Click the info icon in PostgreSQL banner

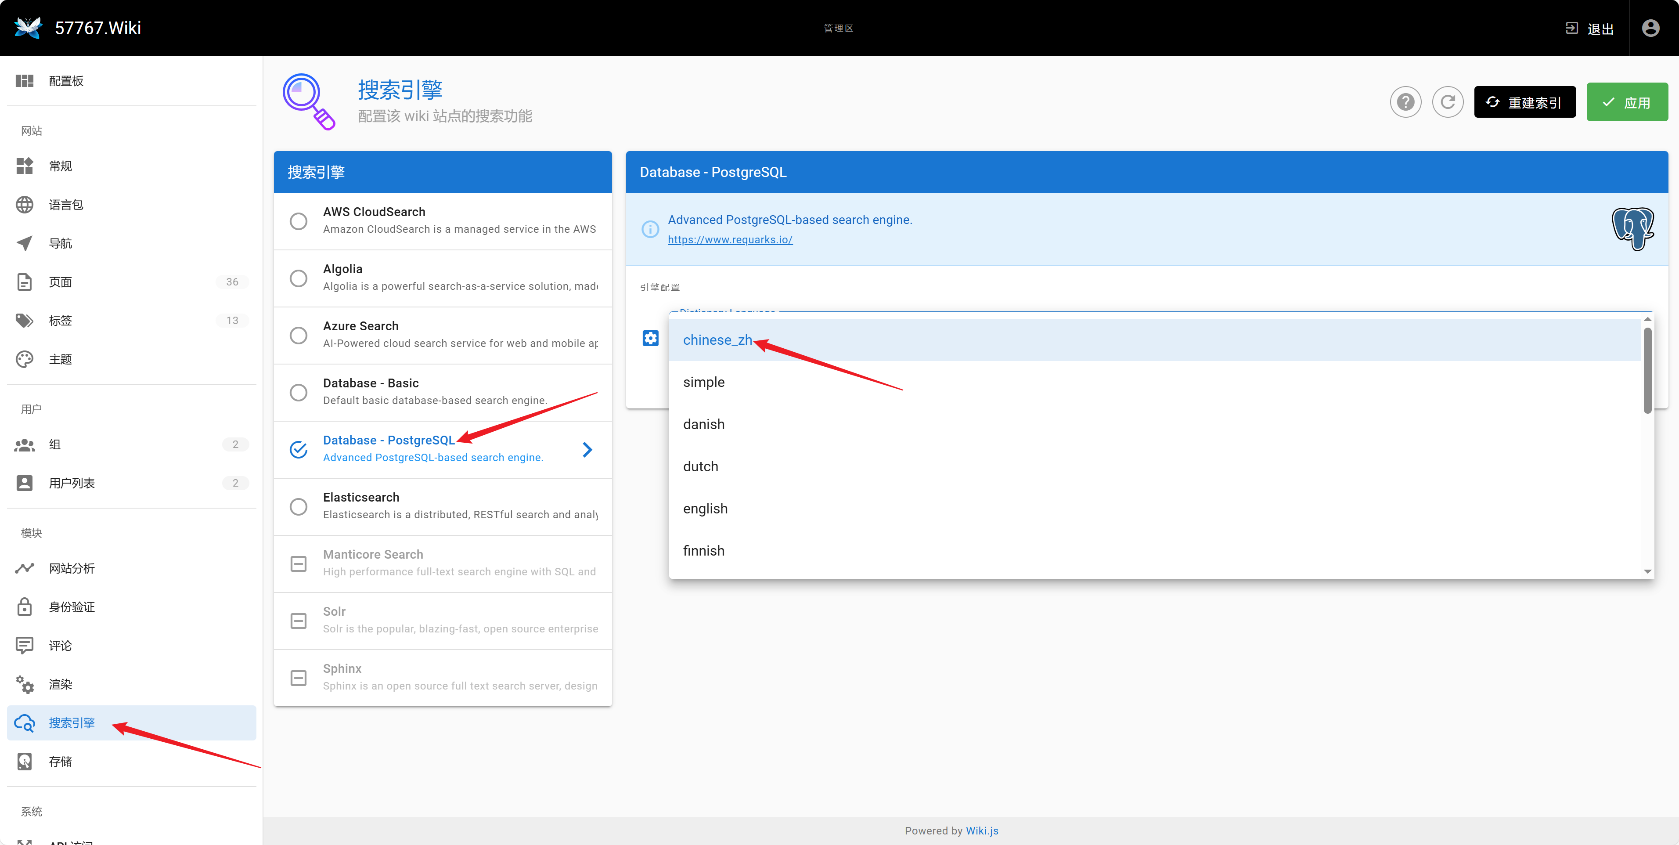click(650, 229)
